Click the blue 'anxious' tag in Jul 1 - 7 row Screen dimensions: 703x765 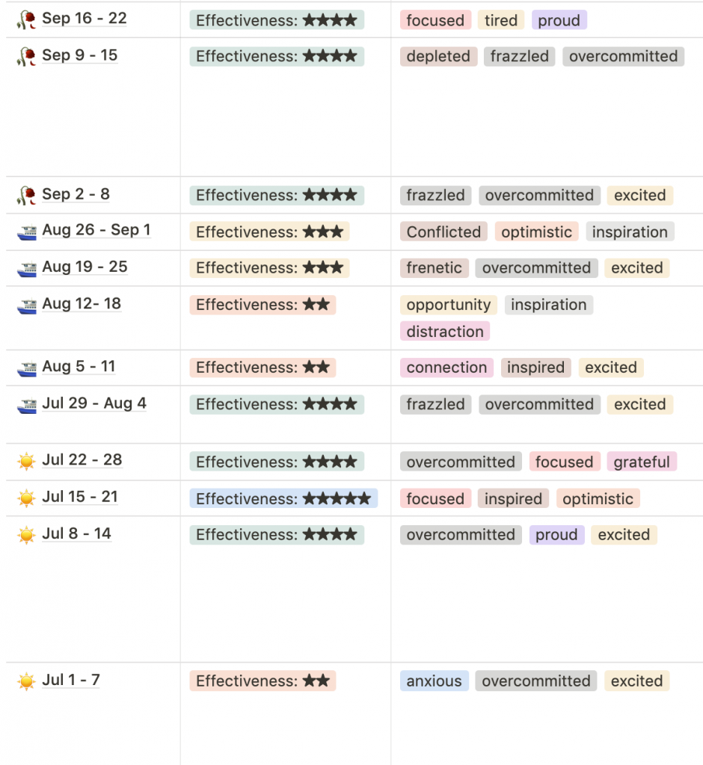434,681
